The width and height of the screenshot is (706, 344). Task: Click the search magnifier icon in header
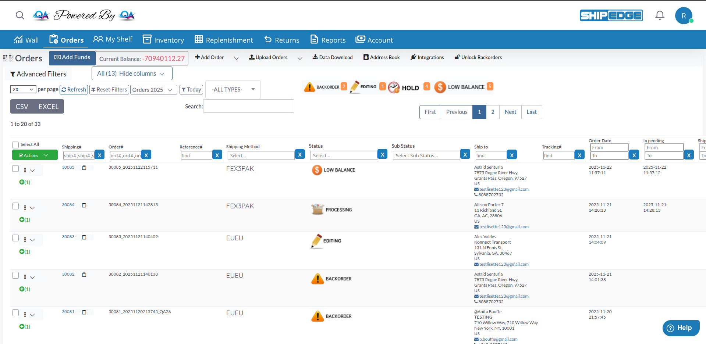tap(20, 15)
